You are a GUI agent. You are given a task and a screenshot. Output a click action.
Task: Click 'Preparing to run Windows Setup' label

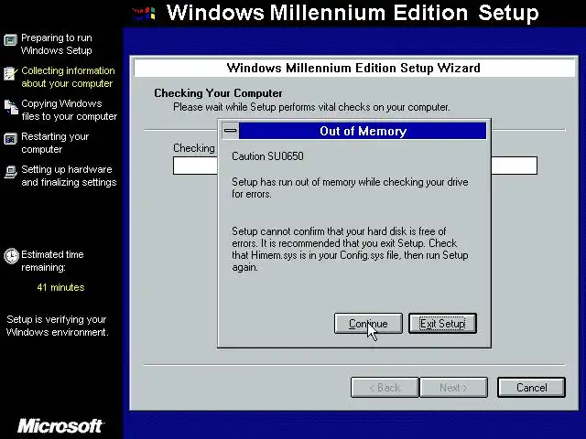[57, 44]
